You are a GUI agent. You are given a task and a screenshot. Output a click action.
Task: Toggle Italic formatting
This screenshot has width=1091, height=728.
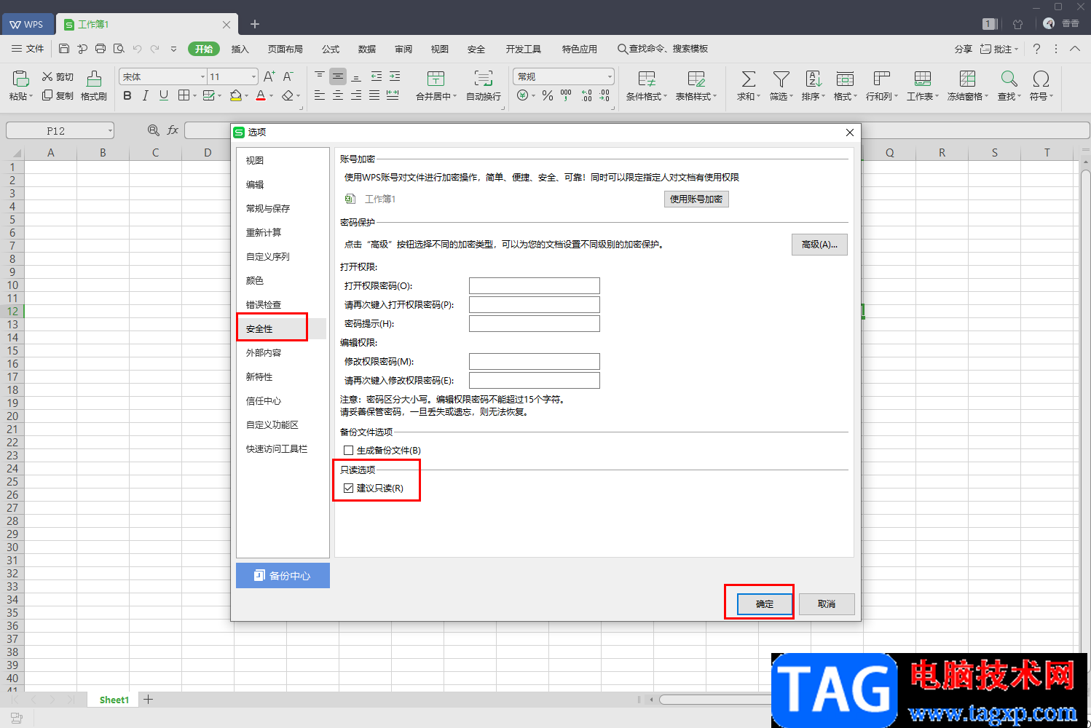[x=146, y=95]
